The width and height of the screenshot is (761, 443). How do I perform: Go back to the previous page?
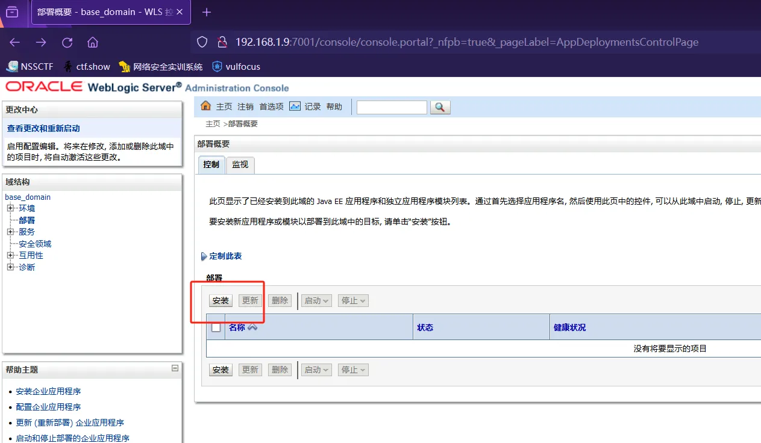click(15, 42)
